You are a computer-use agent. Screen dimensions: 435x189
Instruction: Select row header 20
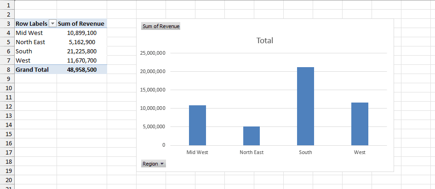tap(7, 179)
